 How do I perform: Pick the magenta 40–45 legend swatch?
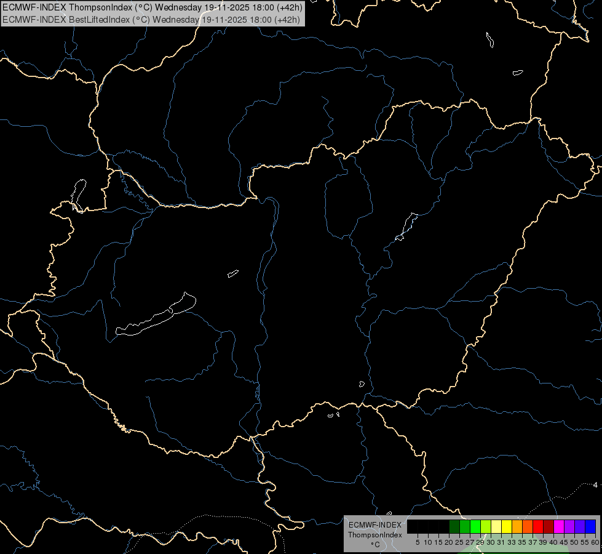[559, 526]
